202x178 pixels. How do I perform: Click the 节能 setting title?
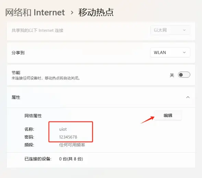[x=16, y=73]
